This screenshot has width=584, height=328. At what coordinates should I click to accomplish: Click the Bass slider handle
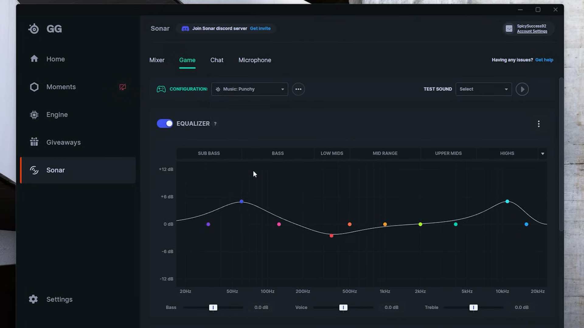coord(213,308)
